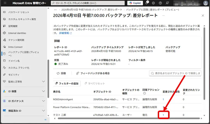This screenshot has width=210, height=124.
Task: Open the ellipsis beside the page title
Action: (164, 16)
